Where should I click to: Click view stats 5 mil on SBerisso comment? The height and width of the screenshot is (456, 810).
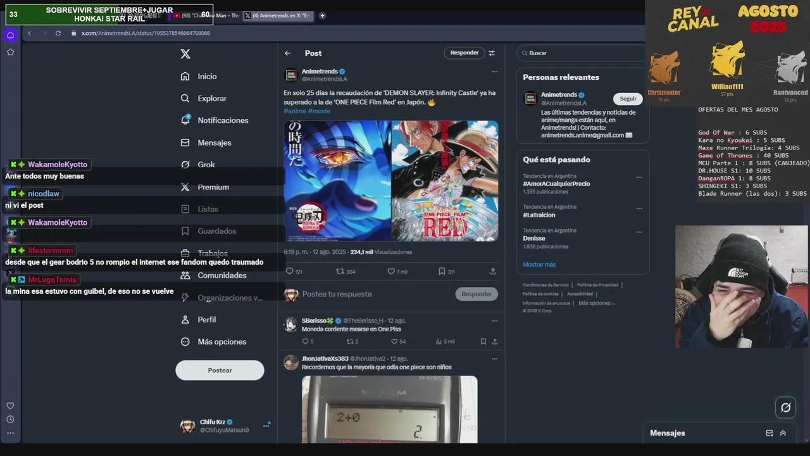coord(445,342)
